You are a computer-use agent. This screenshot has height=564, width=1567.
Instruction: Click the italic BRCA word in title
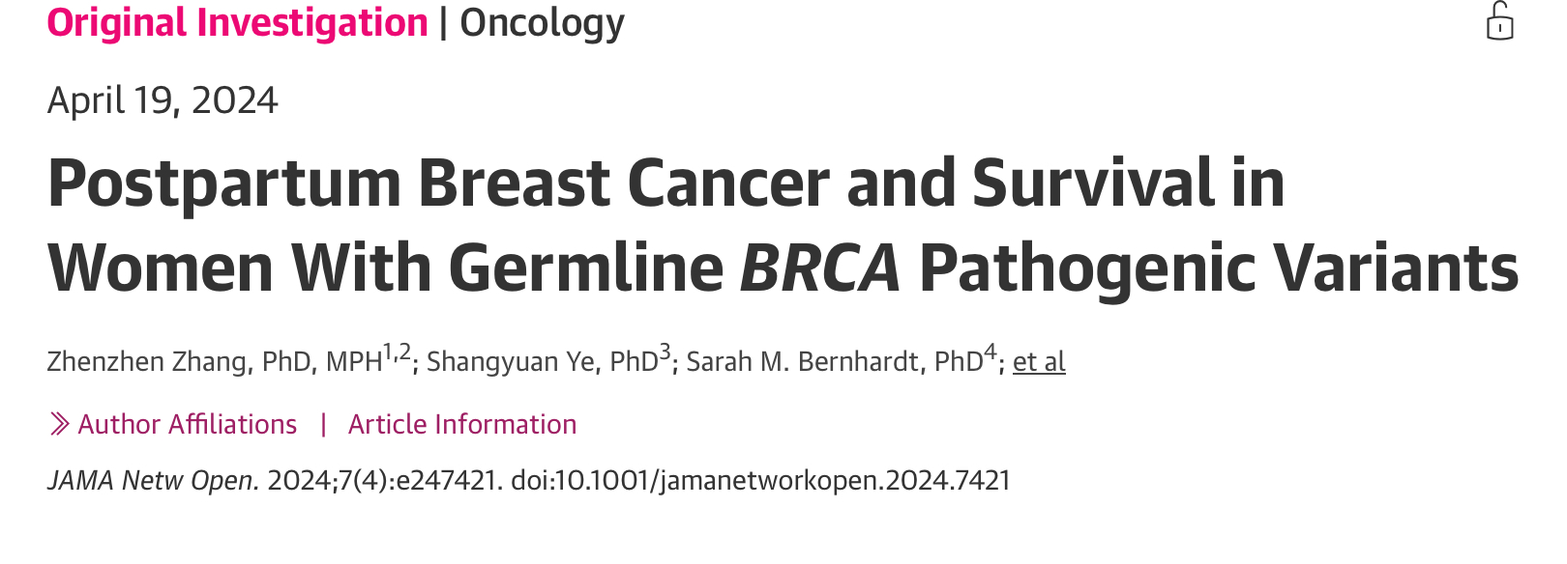click(x=820, y=268)
